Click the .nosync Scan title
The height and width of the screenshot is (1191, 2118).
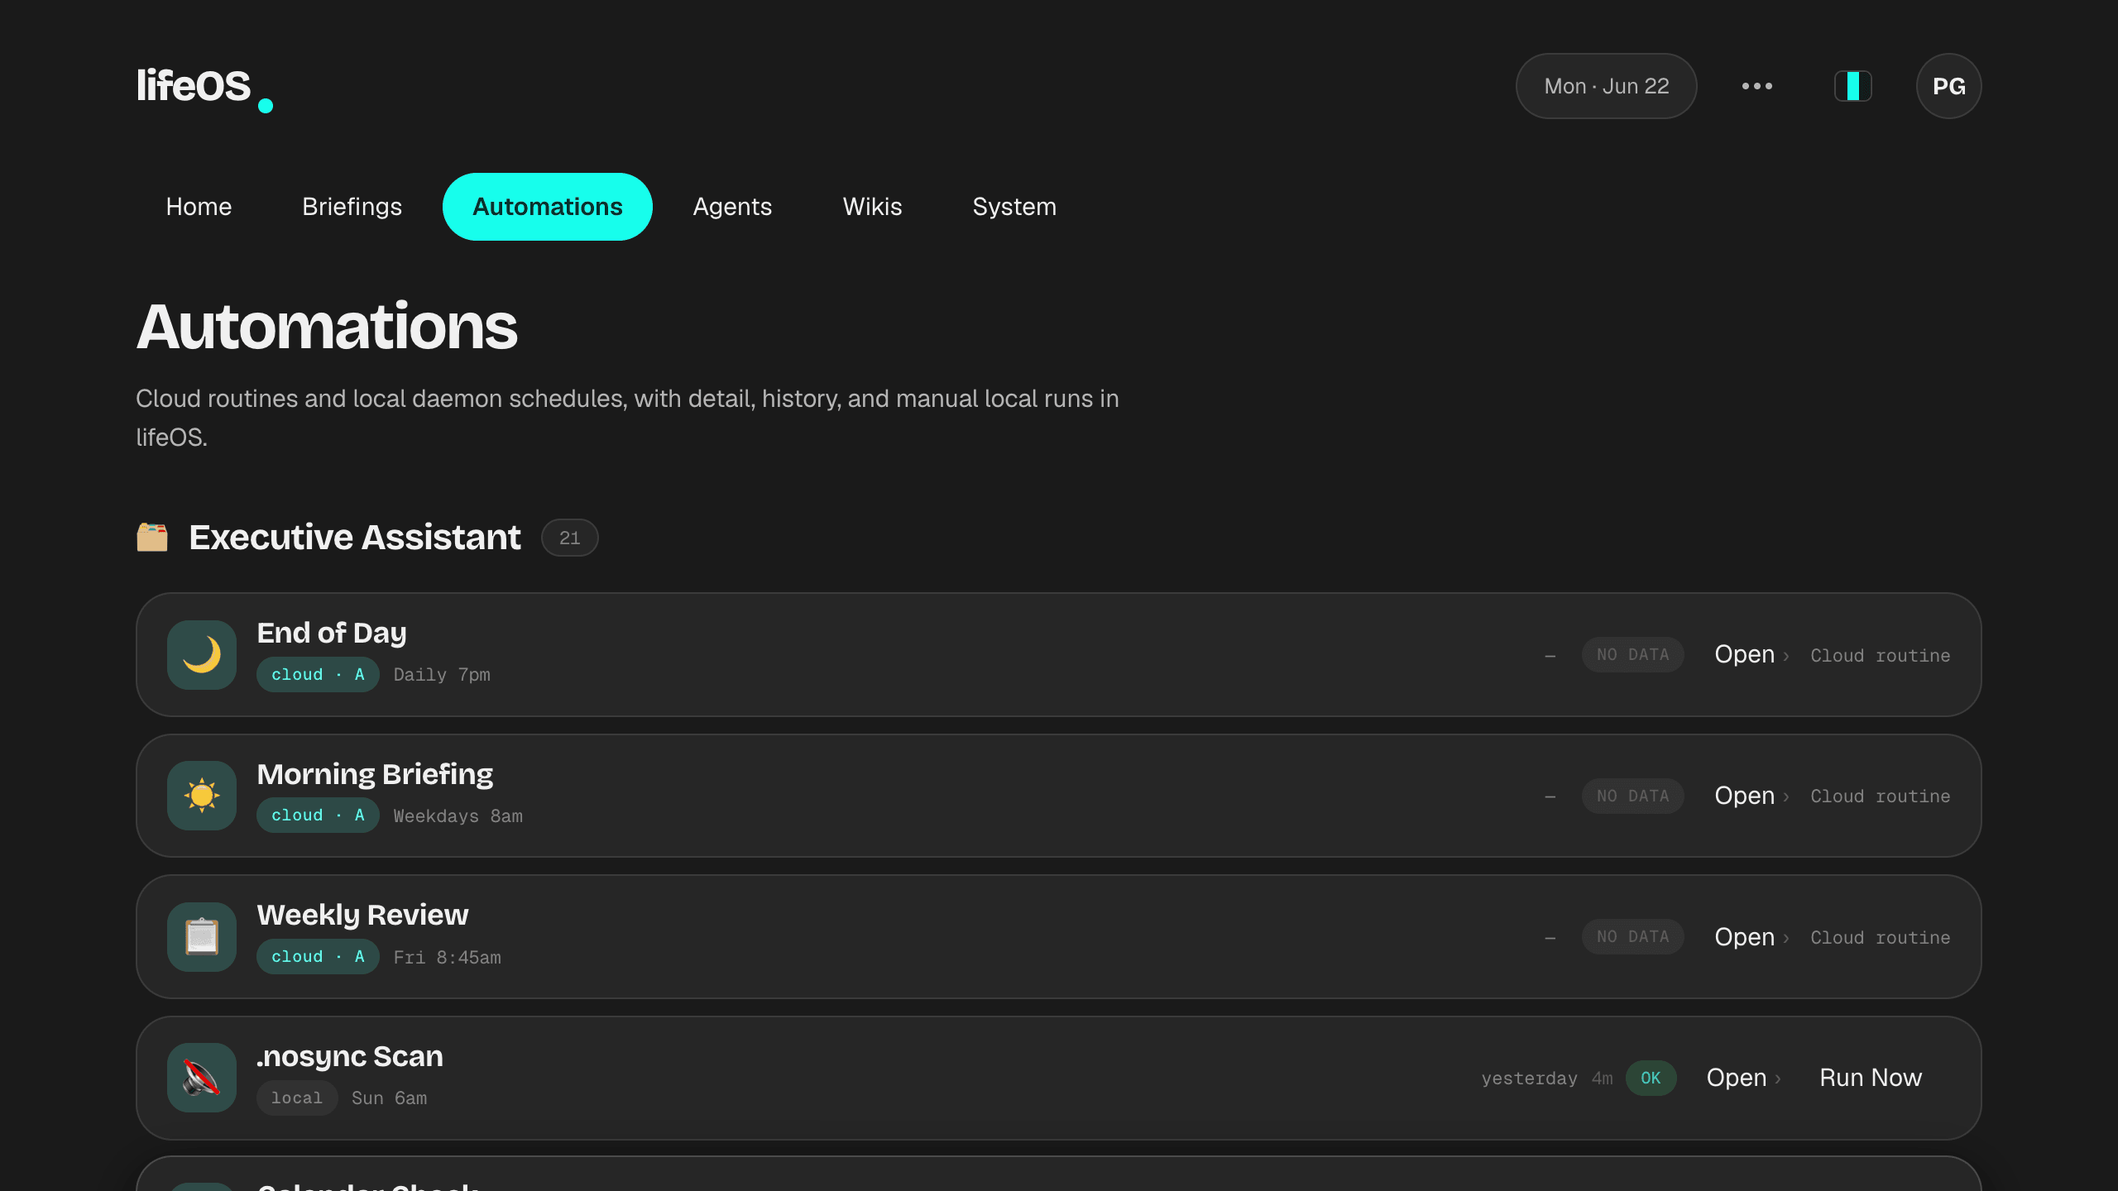tap(350, 1056)
